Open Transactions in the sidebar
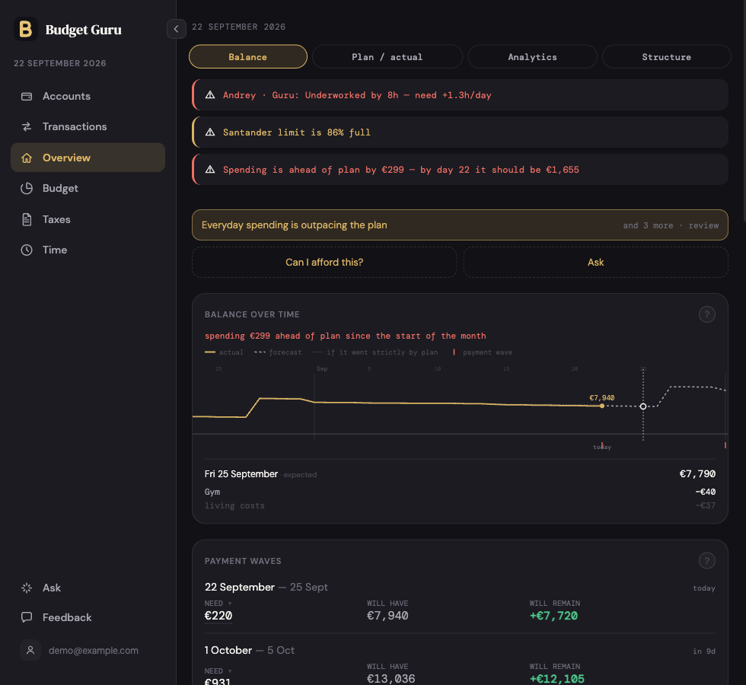746x685 pixels. click(x=88, y=126)
